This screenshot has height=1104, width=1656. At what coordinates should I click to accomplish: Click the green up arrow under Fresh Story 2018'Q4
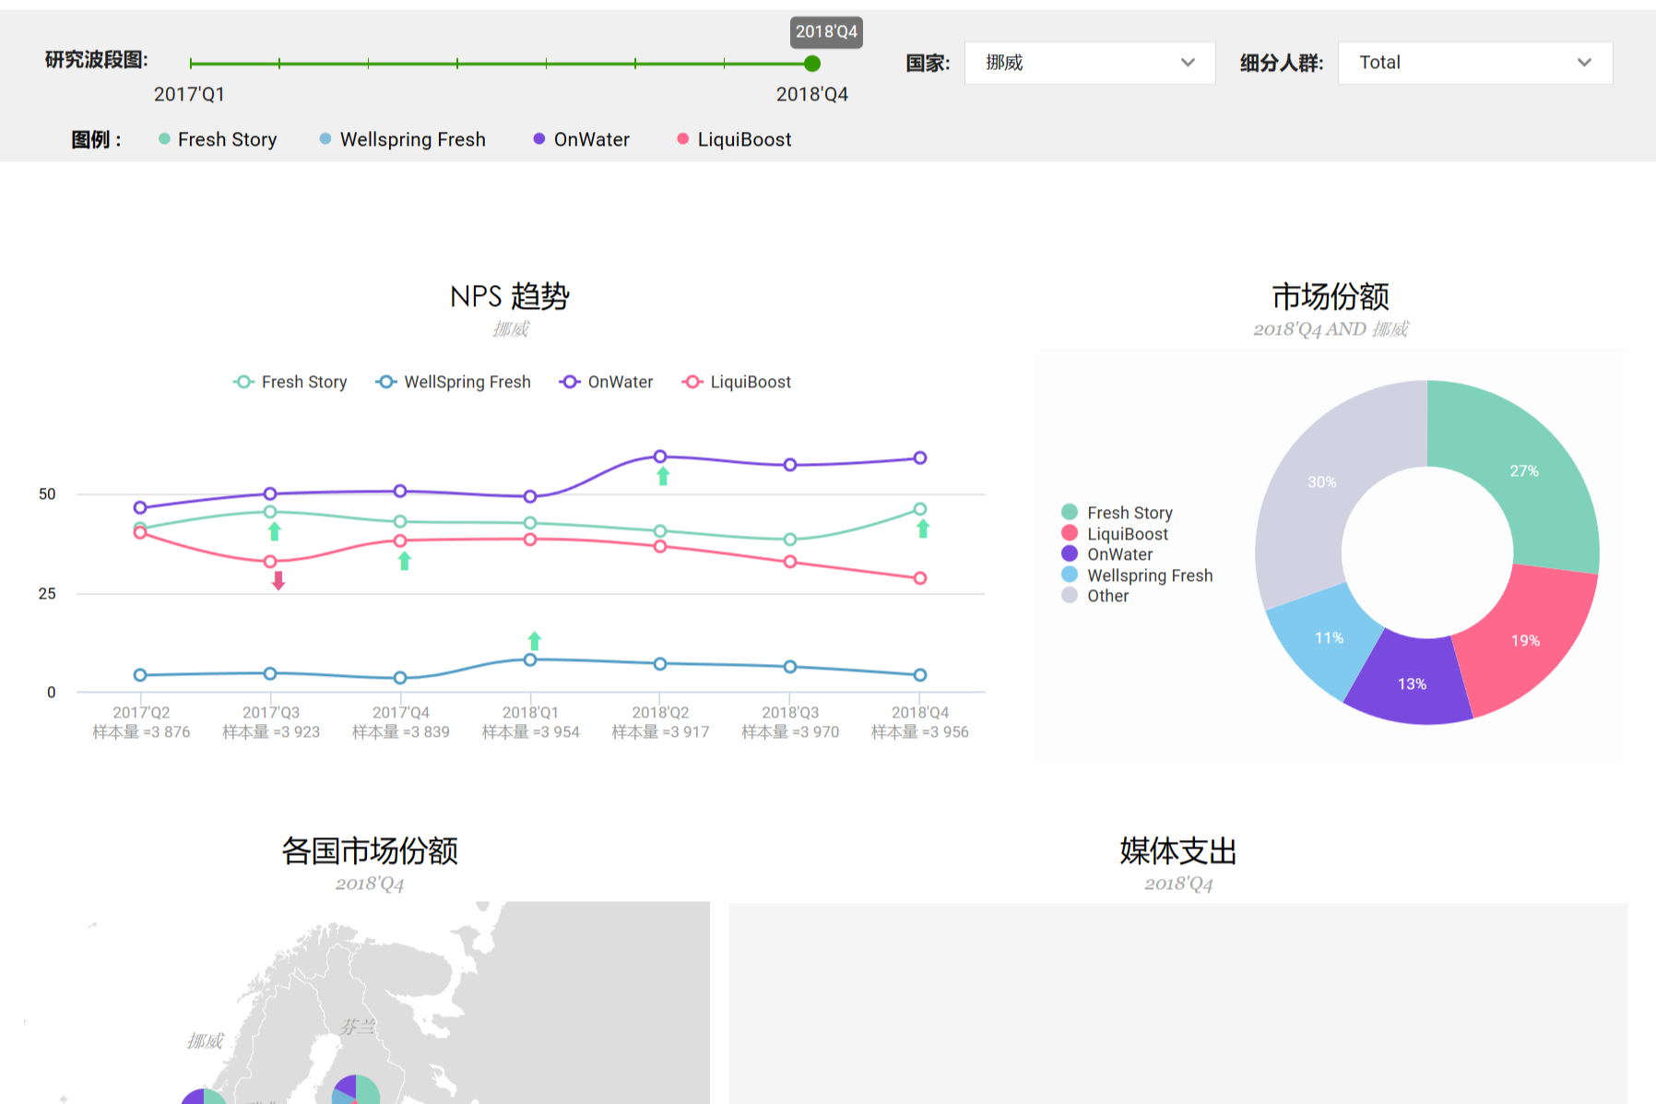[923, 528]
